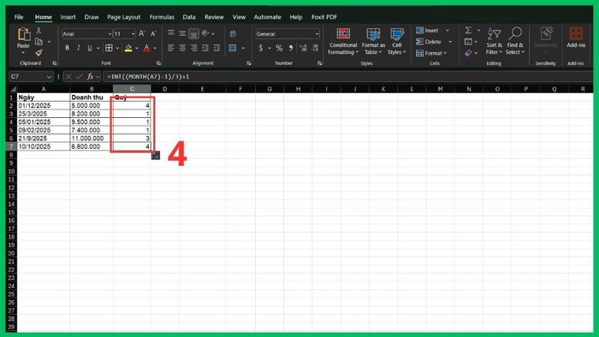Click the Format cells button
599x337 pixels.
pos(431,53)
